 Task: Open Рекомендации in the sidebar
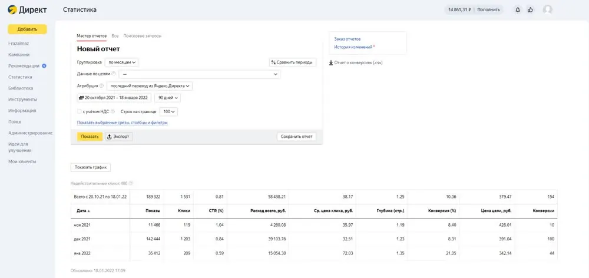[24, 66]
